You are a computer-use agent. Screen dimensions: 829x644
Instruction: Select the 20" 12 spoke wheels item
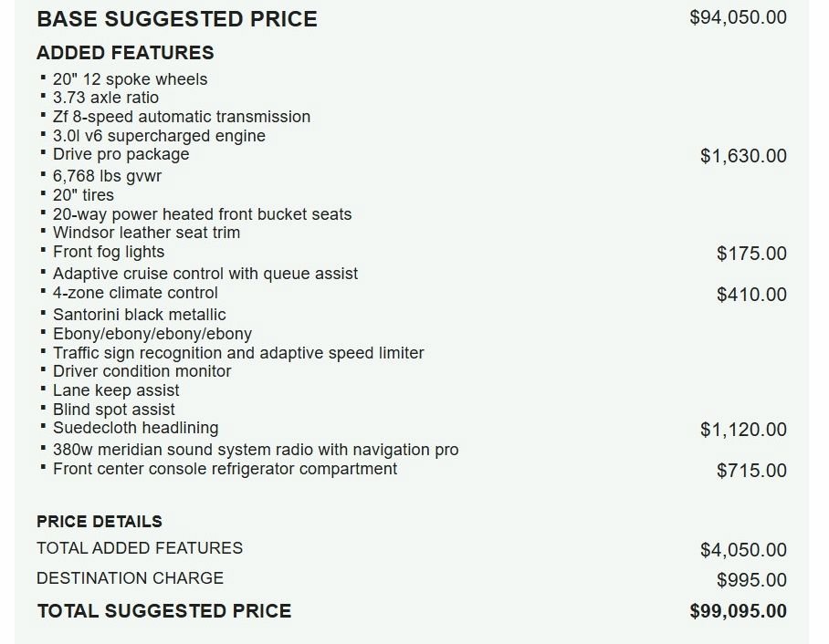coord(130,79)
